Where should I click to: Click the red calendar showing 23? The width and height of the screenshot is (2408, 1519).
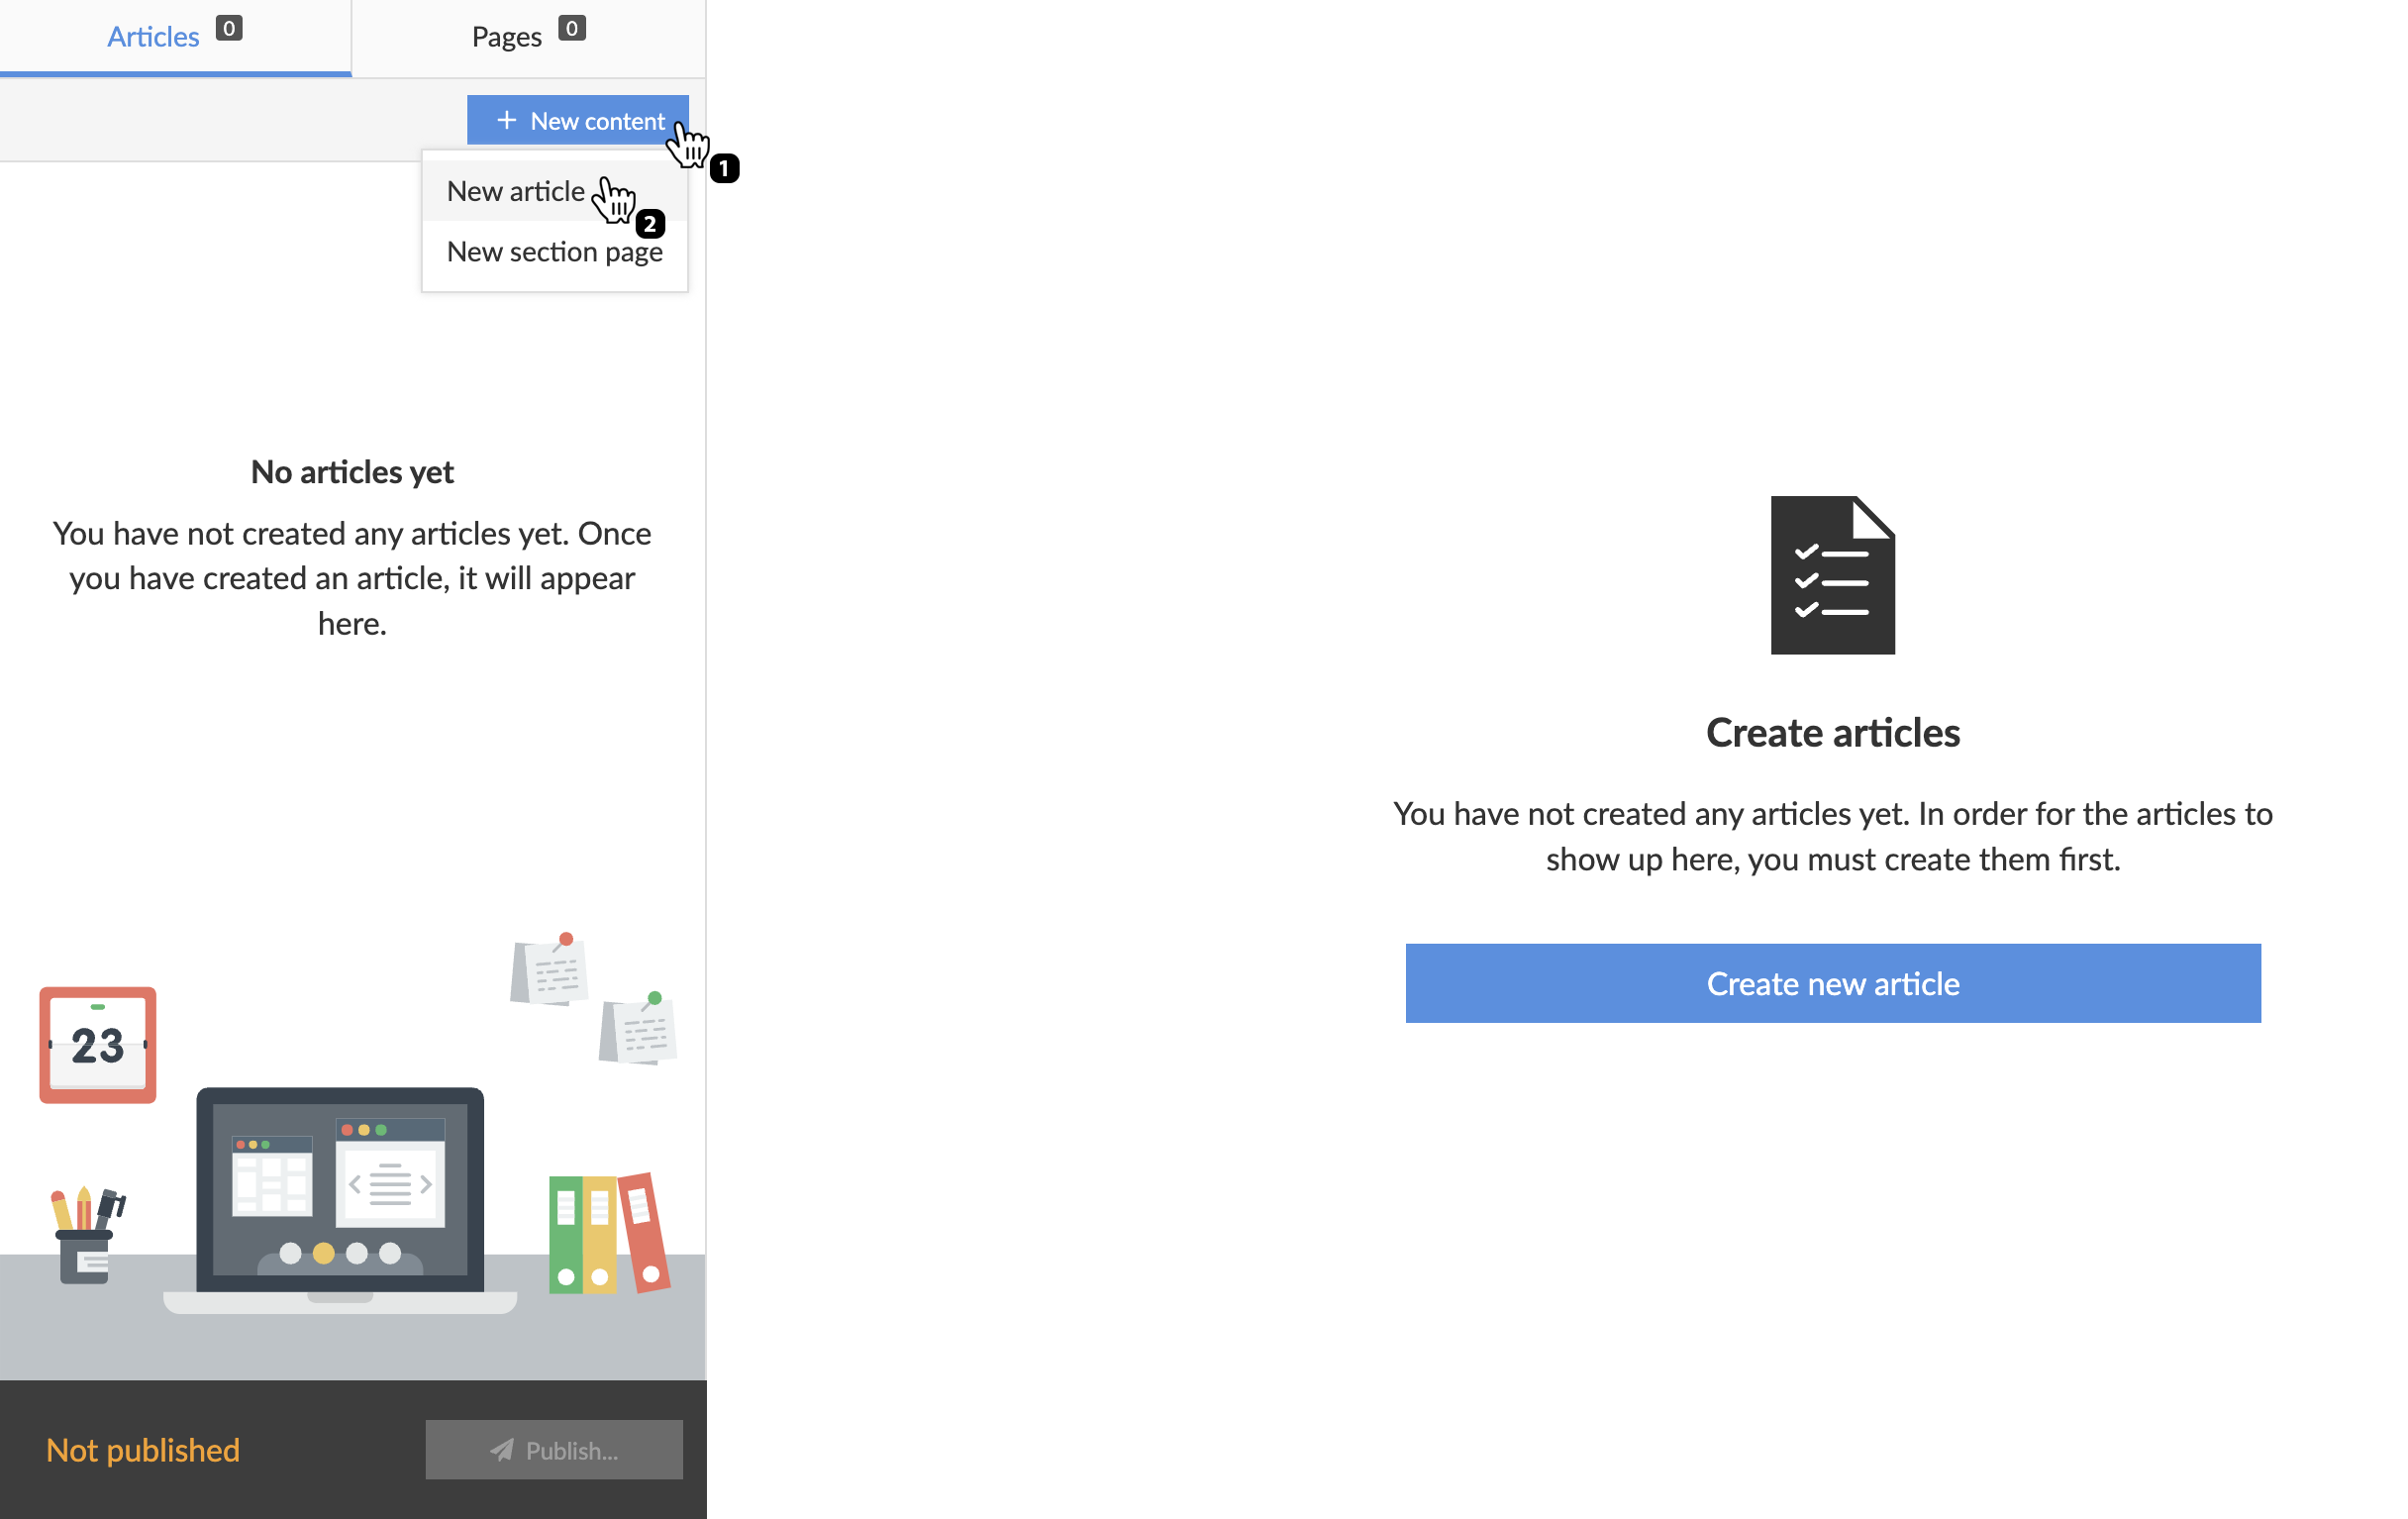coord(96,1044)
